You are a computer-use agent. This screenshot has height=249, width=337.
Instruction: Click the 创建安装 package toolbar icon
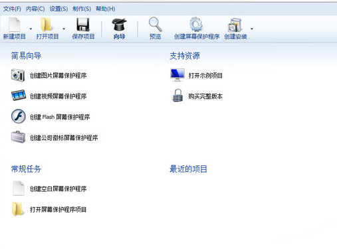tap(235, 25)
